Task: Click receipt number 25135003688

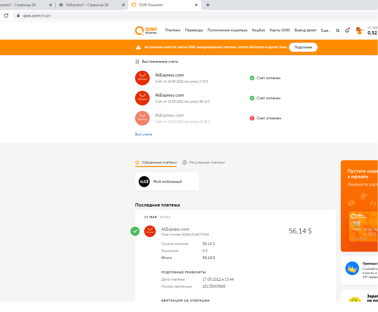Action: pos(214,286)
